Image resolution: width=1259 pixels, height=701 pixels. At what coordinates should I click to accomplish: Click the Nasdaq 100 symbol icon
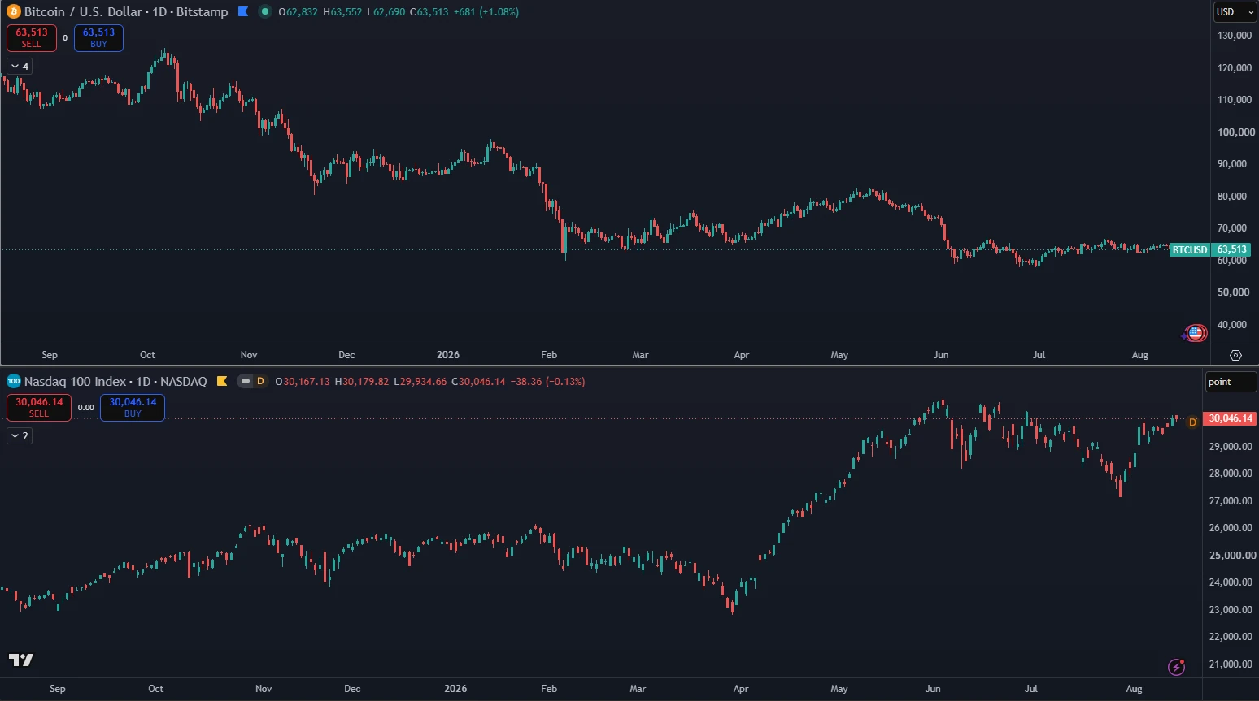coord(14,382)
